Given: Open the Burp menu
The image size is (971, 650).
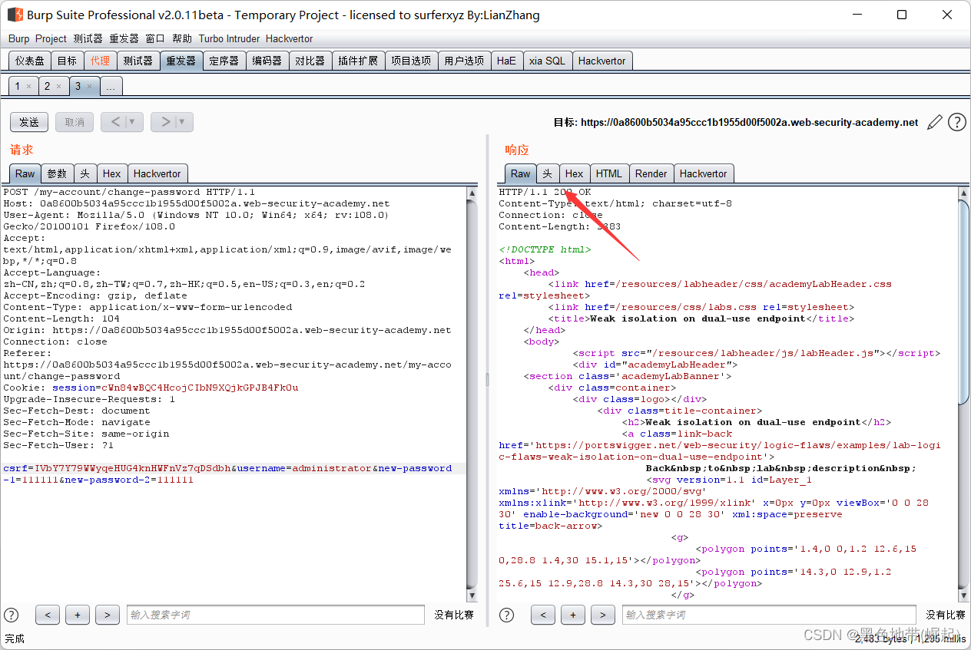Looking at the screenshot, I should coord(19,38).
